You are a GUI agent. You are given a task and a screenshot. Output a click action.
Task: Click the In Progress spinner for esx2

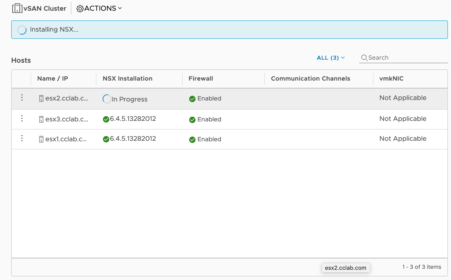tap(107, 99)
